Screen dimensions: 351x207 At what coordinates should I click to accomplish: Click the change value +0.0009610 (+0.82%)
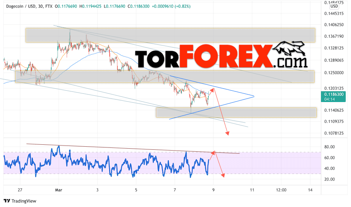(171, 7)
